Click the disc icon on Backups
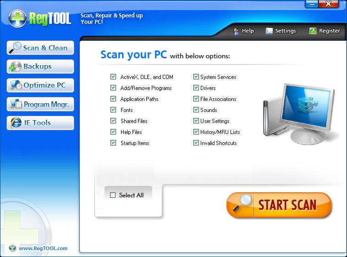 (x=15, y=67)
